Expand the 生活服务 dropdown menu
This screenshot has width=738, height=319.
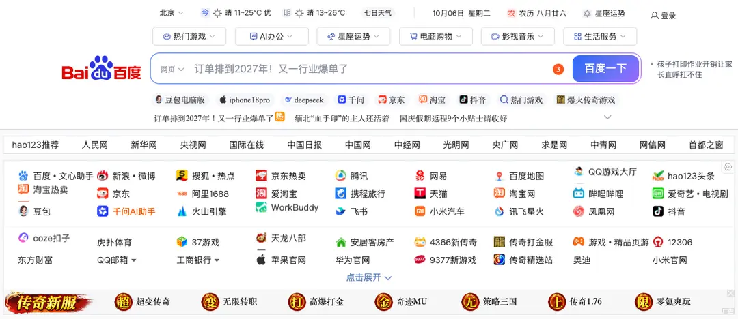point(600,36)
